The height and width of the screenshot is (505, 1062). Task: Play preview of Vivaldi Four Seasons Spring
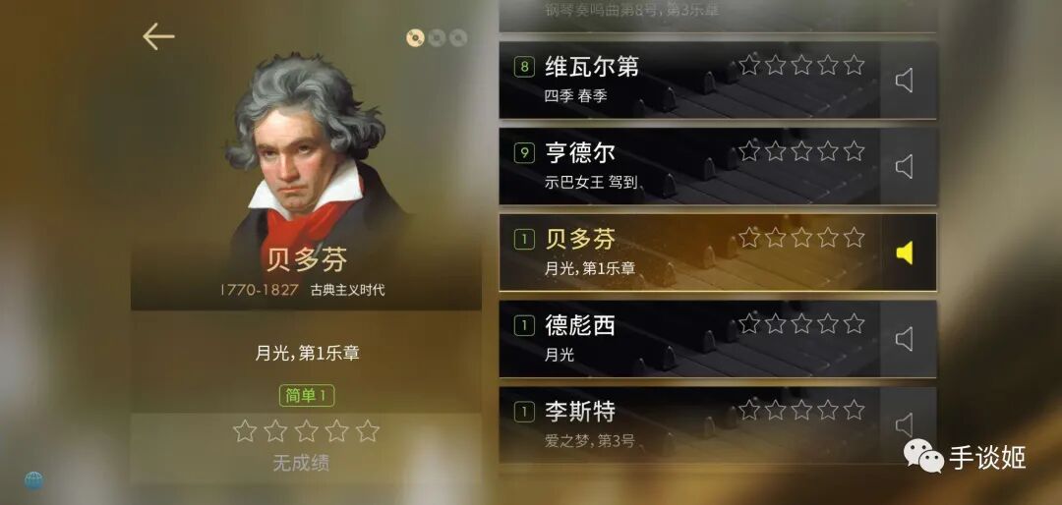tap(905, 81)
